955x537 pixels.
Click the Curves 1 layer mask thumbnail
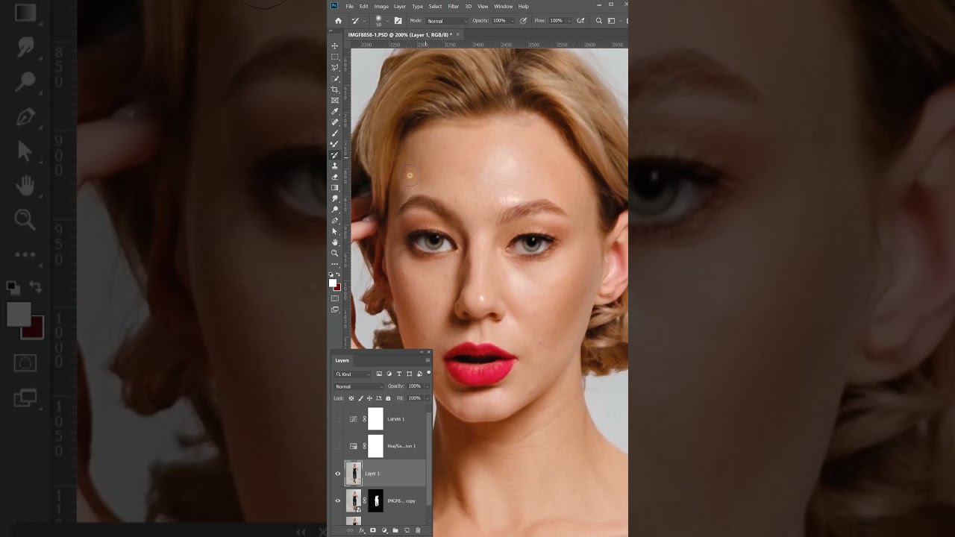(376, 419)
